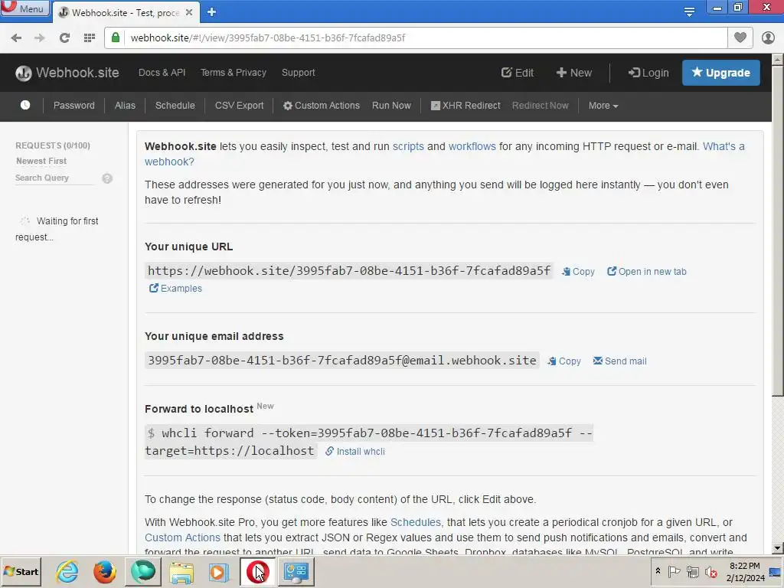
Task: Open the Support link
Action: tap(299, 73)
